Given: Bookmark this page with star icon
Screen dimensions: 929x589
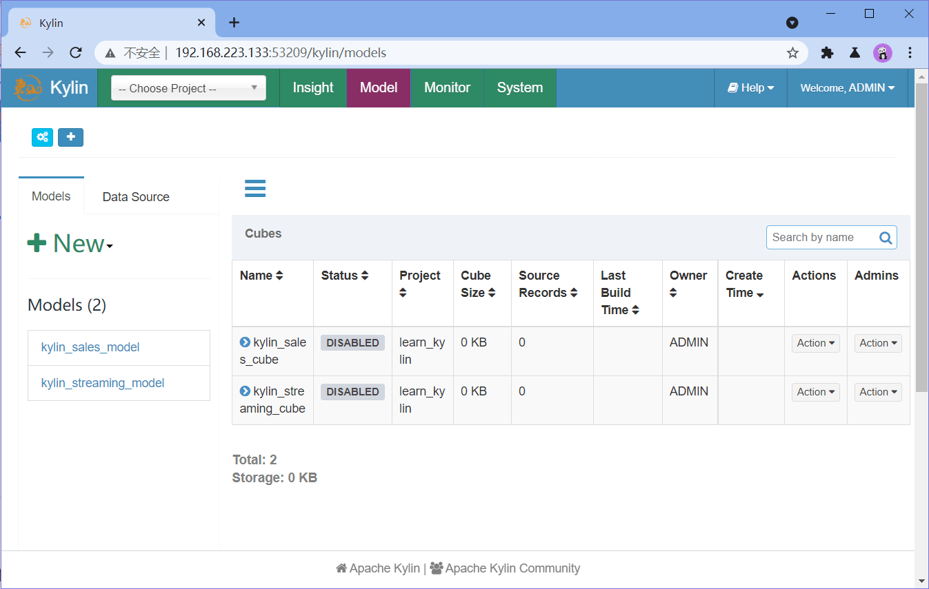Looking at the screenshot, I should [792, 52].
